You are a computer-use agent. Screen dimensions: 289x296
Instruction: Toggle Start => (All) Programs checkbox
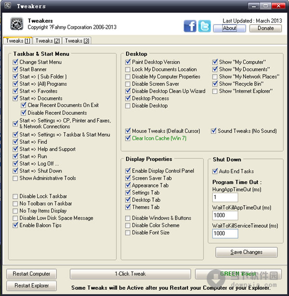(15, 84)
